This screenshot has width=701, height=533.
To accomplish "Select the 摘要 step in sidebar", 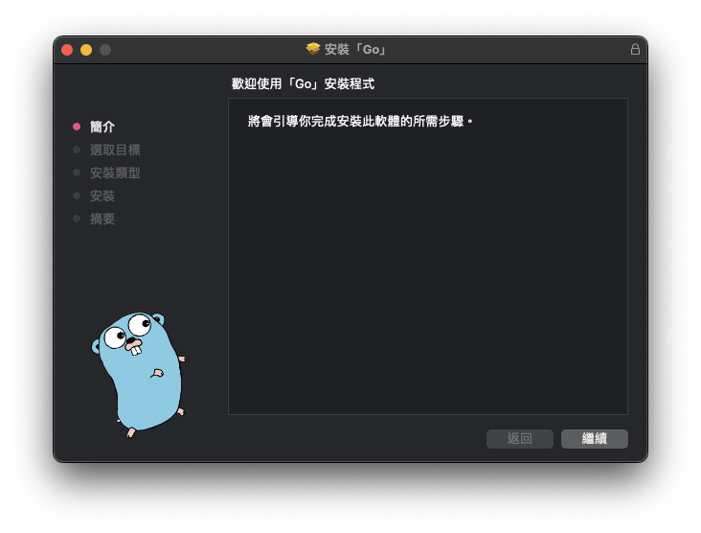I will click(102, 219).
